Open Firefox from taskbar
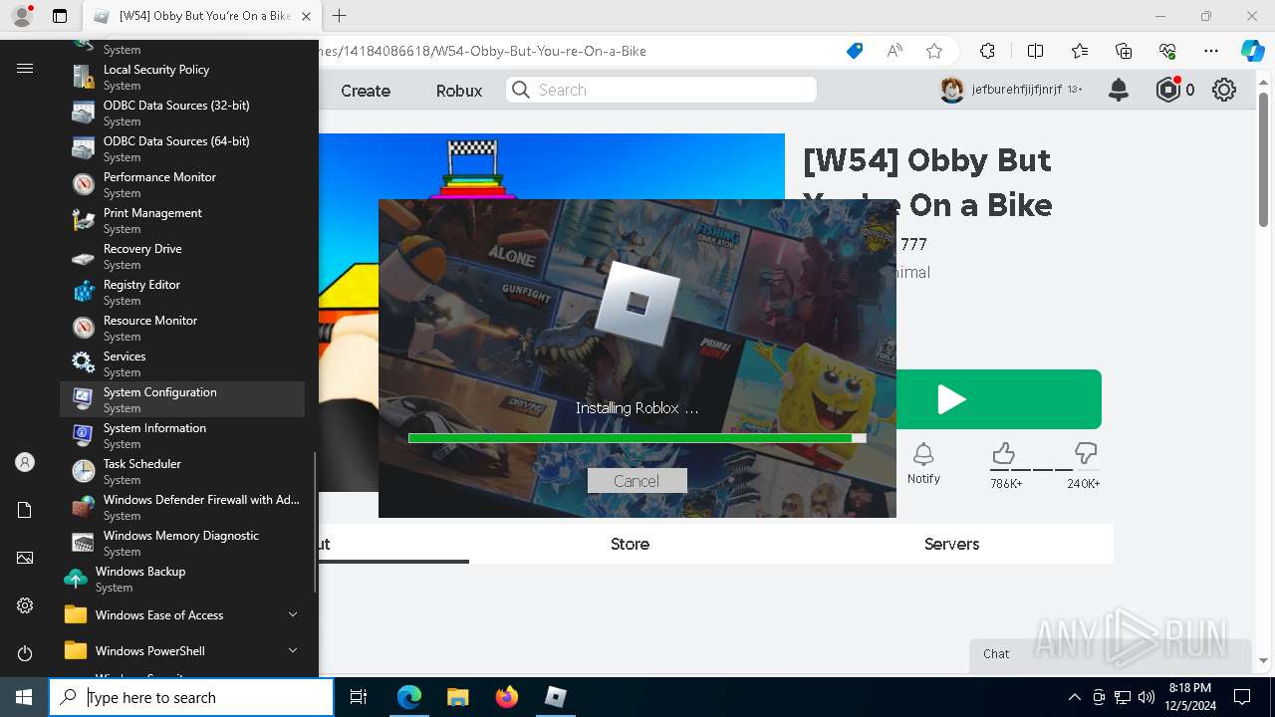The width and height of the screenshot is (1275, 717). click(507, 697)
